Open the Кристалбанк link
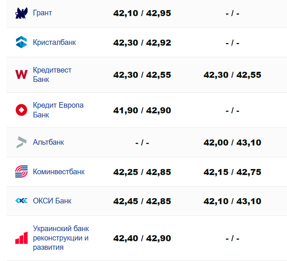 54,42
